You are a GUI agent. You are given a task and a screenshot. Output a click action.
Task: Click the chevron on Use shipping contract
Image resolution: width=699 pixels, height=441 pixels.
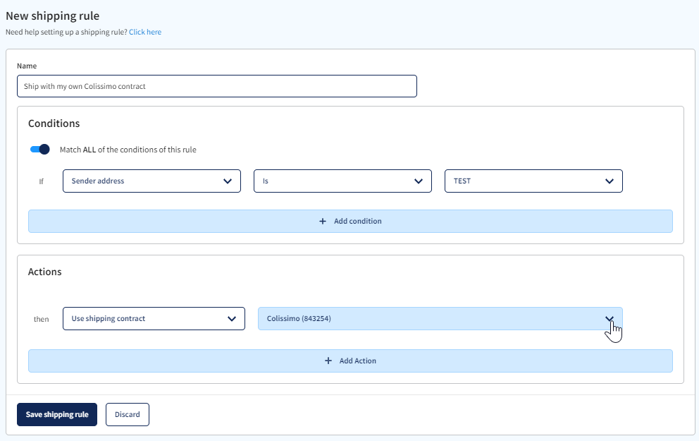coord(233,318)
